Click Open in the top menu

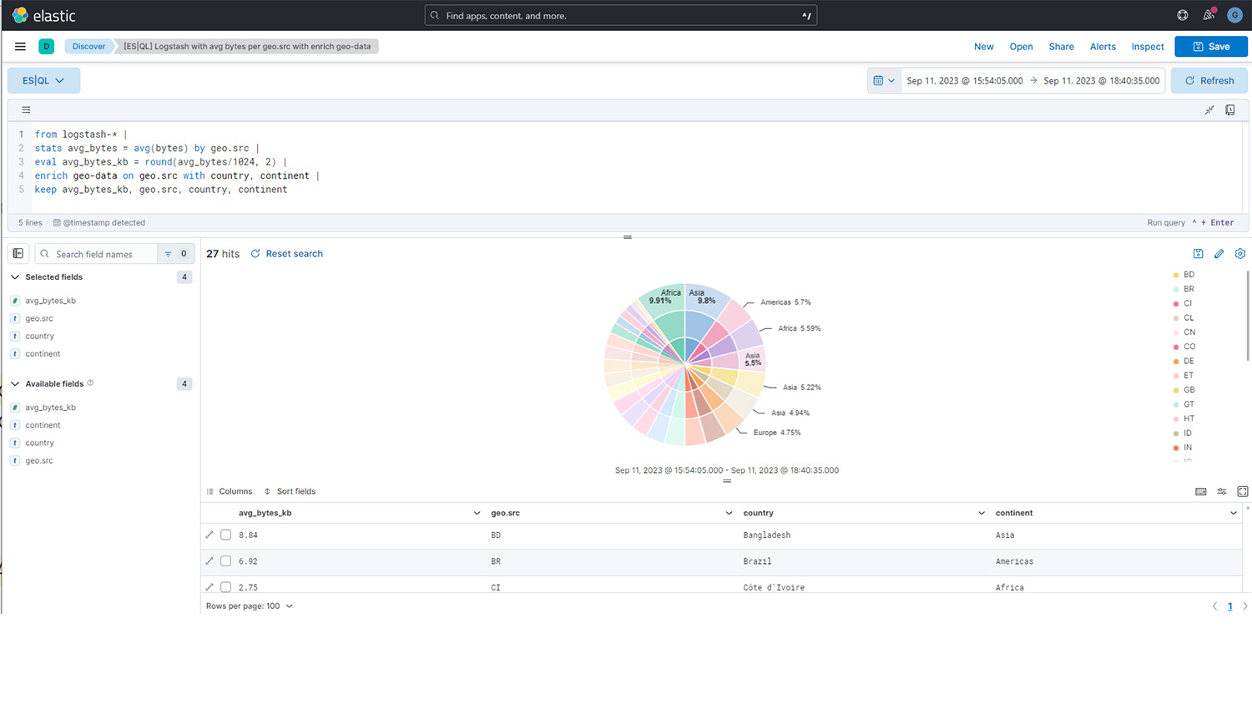(x=1021, y=47)
